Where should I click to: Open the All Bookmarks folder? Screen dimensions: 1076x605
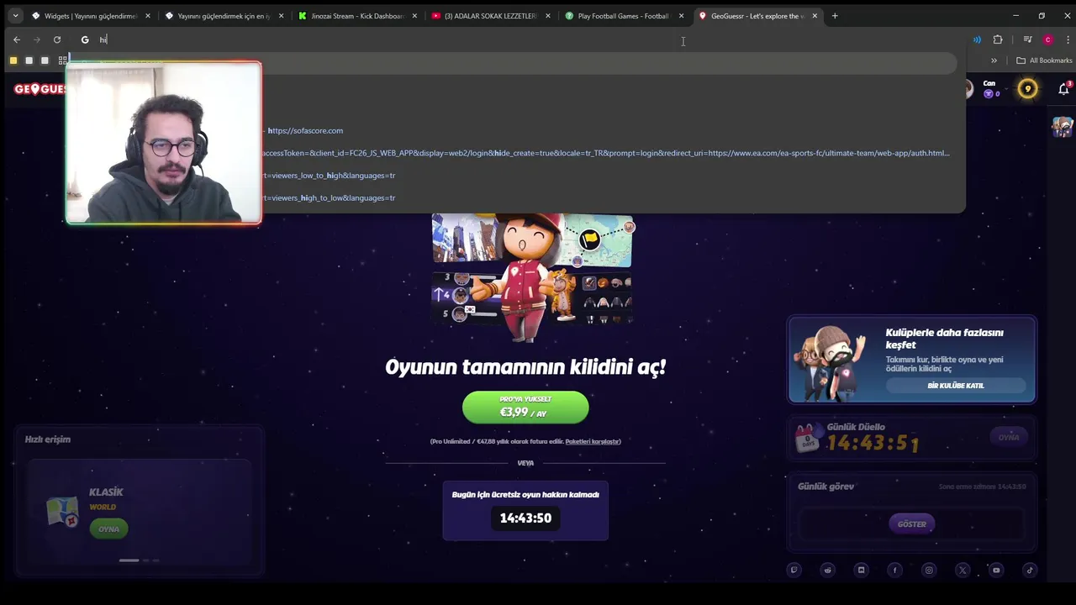point(1044,60)
